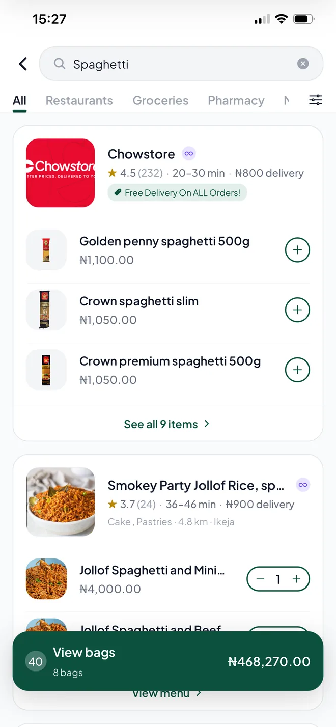Tap the infinity badge beside Smokey Party

point(303,485)
